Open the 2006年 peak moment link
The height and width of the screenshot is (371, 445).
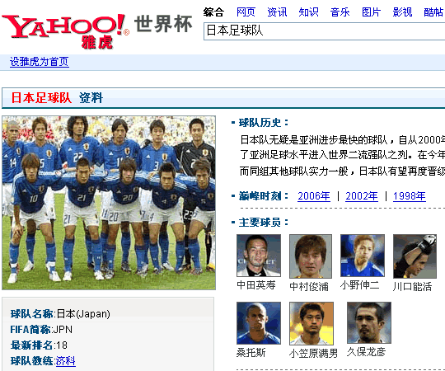(x=314, y=196)
